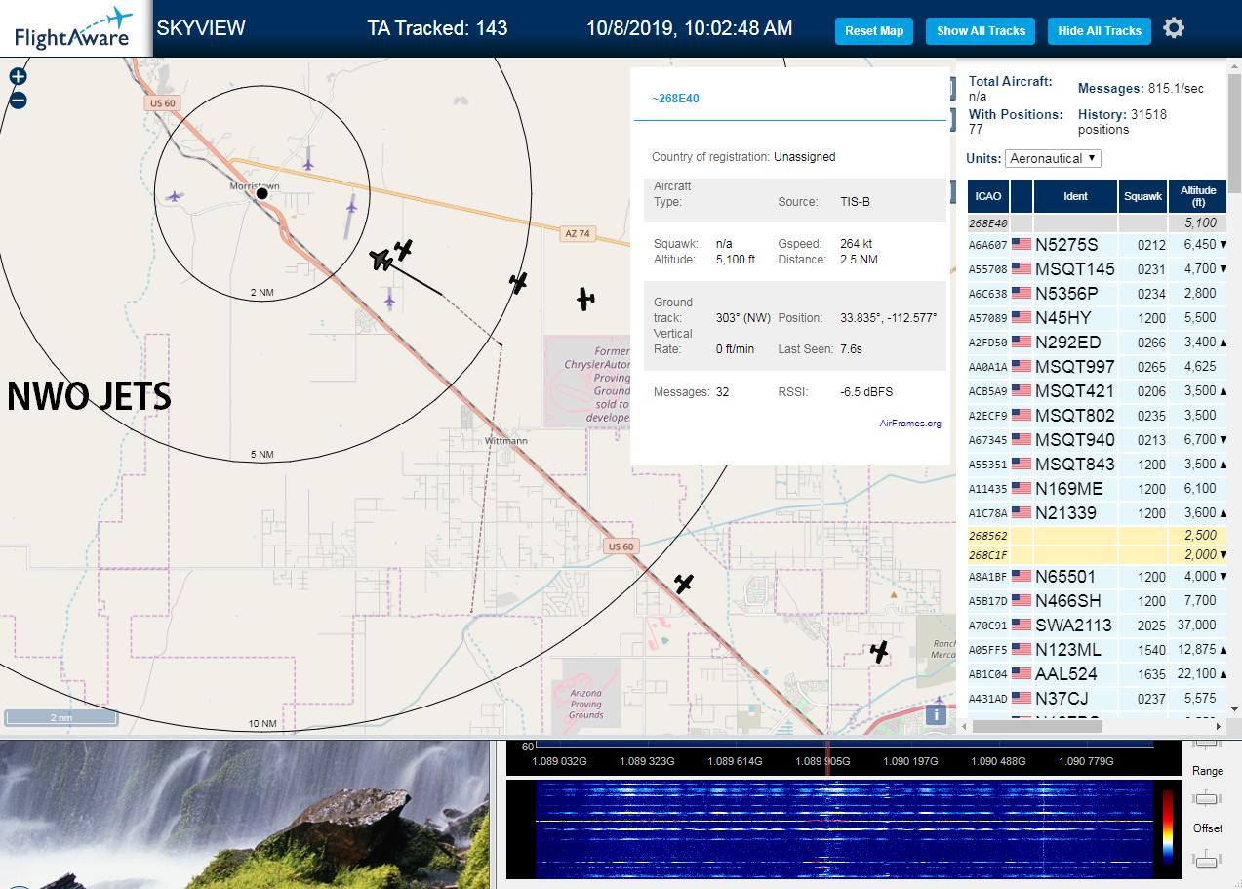Select the purple plane icon east of Morristown
Image resolution: width=1242 pixels, height=889 pixels.
[351, 206]
